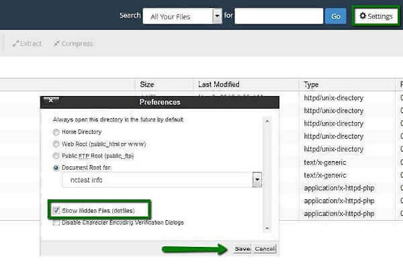Image resolution: width=403 pixels, height=265 pixels.
Task: Choose the Web Root (public_html or www) option
Action: [x=56, y=144]
